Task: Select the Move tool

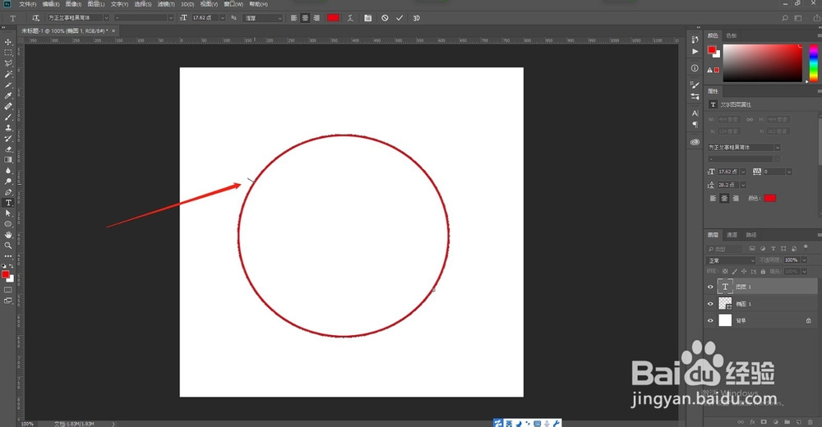Action: [8, 42]
